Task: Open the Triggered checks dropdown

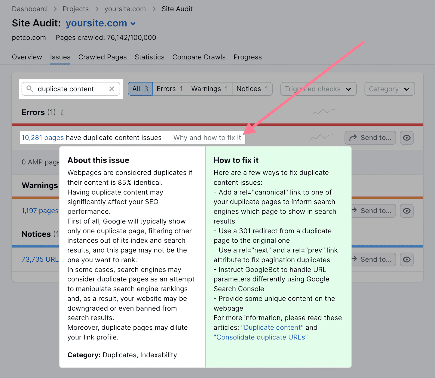Action: pyautogui.click(x=318, y=89)
